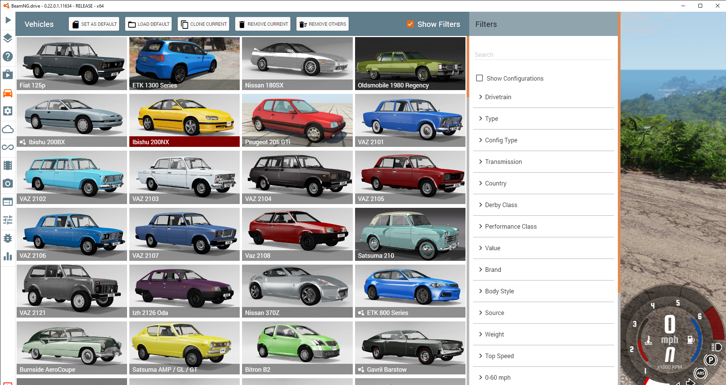
Task: Click the CLONE CURRENT button
Action: (203, 24)
